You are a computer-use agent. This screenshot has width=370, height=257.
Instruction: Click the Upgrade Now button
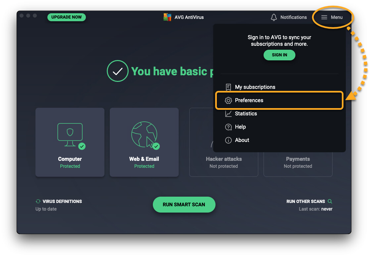tap(67, 17)
